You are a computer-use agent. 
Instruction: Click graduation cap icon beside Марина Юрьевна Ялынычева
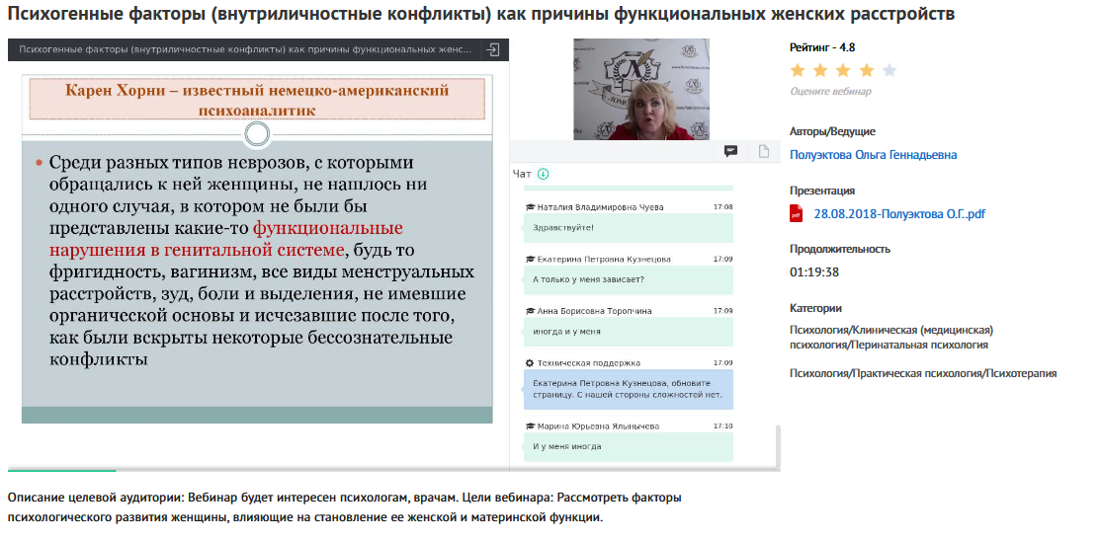click(x=530, y=426)
